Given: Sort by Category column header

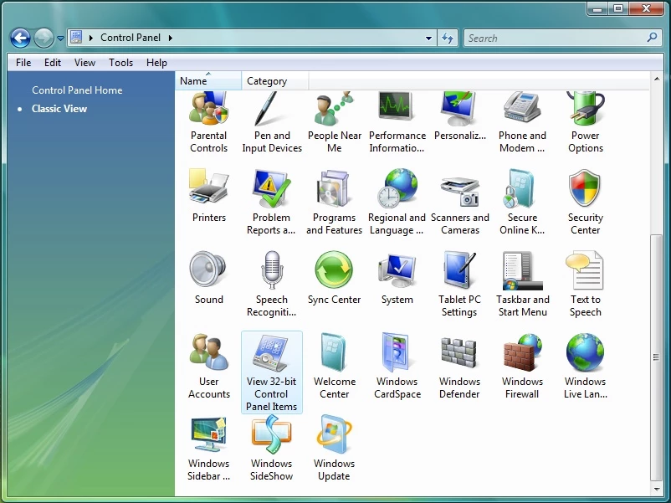Looking at the screenshot, I should [x=274, y=80].
